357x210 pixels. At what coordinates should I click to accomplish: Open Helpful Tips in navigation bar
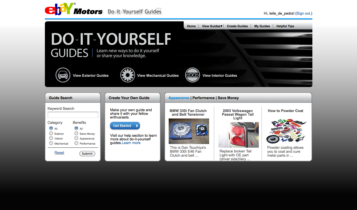285,26
